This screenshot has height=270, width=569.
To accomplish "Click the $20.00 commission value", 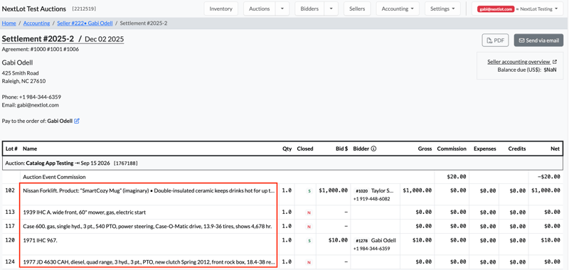I will click(457, 177).
